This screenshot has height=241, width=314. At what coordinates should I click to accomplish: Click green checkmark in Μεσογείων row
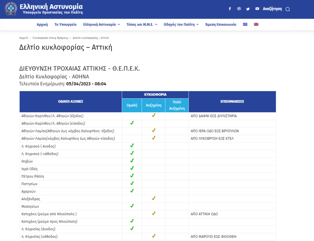[132, 206]
